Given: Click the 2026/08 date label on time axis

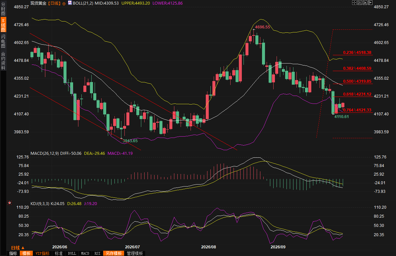Looking at the screenshot, I should coord(209,247).
